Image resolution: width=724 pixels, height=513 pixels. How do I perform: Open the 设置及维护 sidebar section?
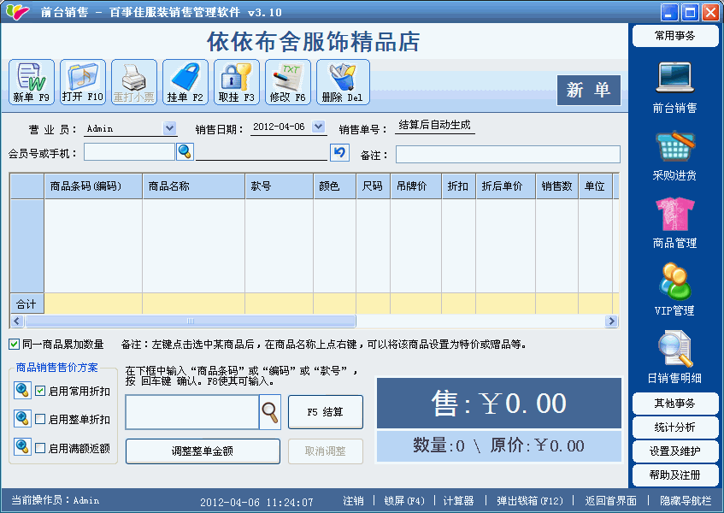(675, 451)
